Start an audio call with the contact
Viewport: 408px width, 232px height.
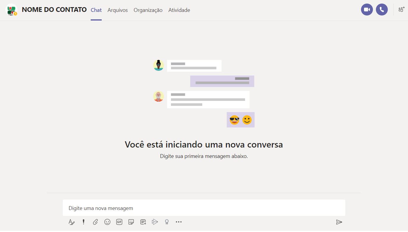pyautogui.click(x=382, y=10)
